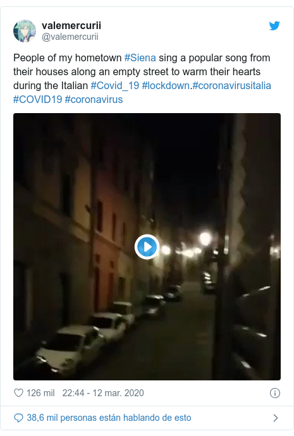Click the valemercurii display name
This screenshot has width=294, height=436.
[x=71, y=25]
